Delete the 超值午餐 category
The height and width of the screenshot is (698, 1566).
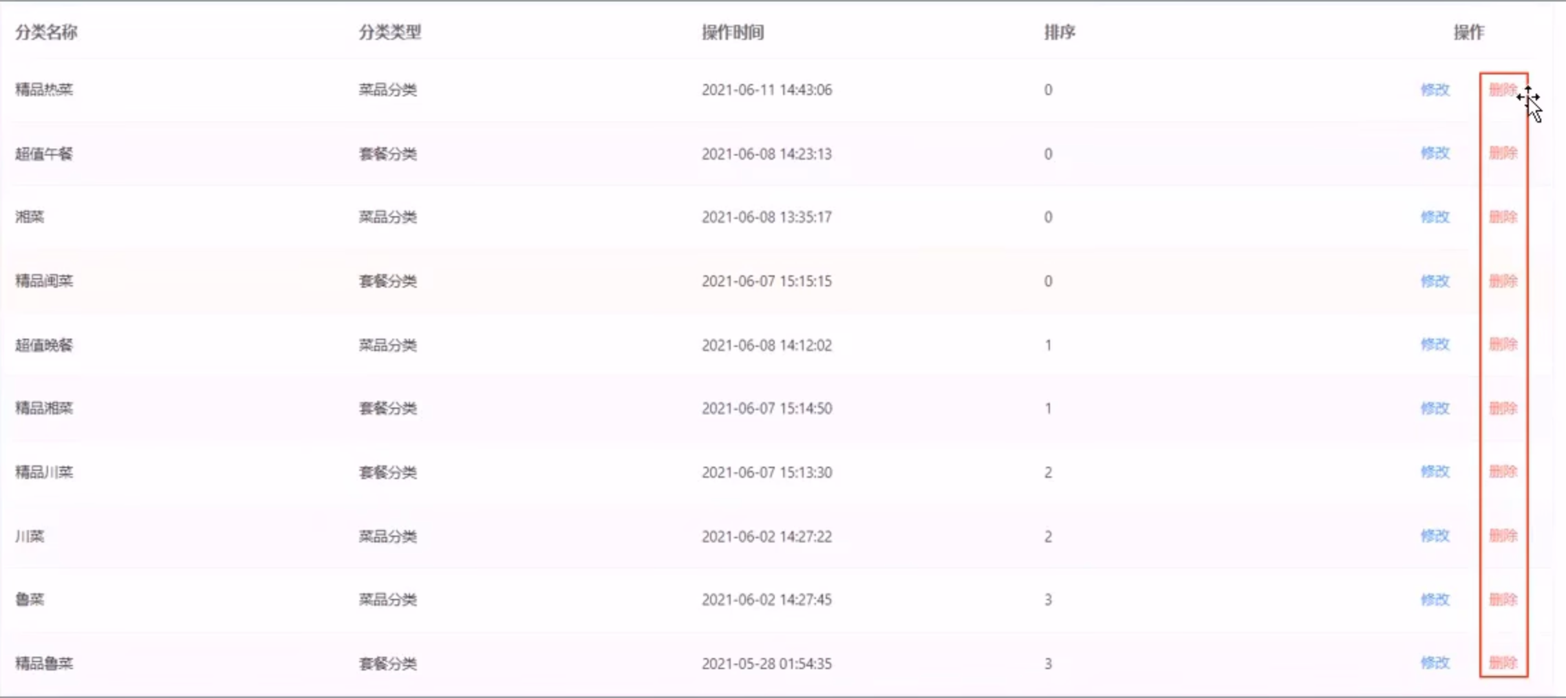click(1503, 153)
